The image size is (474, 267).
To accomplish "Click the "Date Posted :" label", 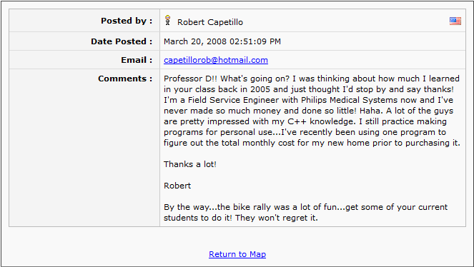I will click(122, 41).
